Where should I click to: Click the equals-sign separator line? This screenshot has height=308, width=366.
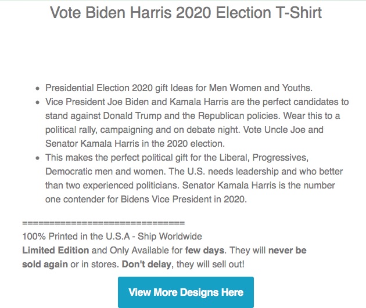point(103,223)
